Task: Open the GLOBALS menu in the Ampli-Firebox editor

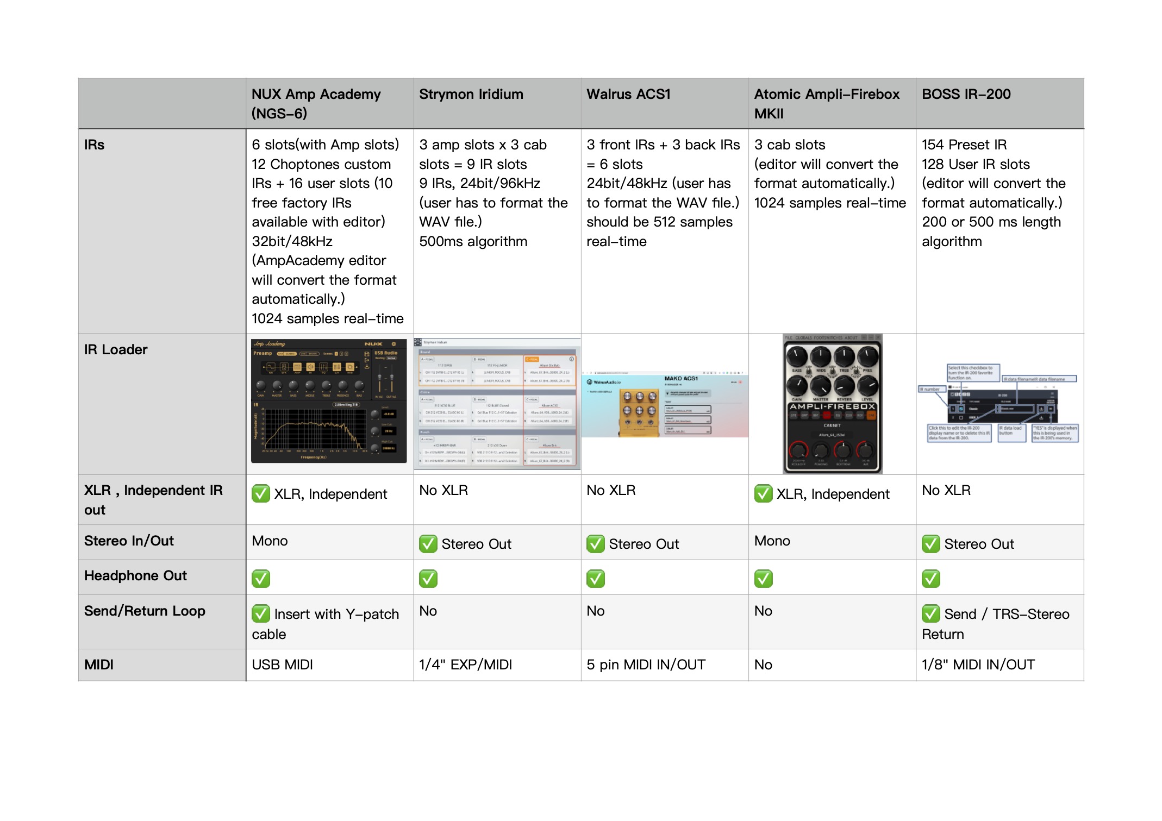Action: tap(804, 337)
